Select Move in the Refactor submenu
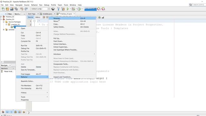 coord(72,21)
